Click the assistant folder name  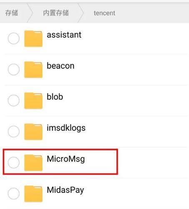[x=64, y=35]
